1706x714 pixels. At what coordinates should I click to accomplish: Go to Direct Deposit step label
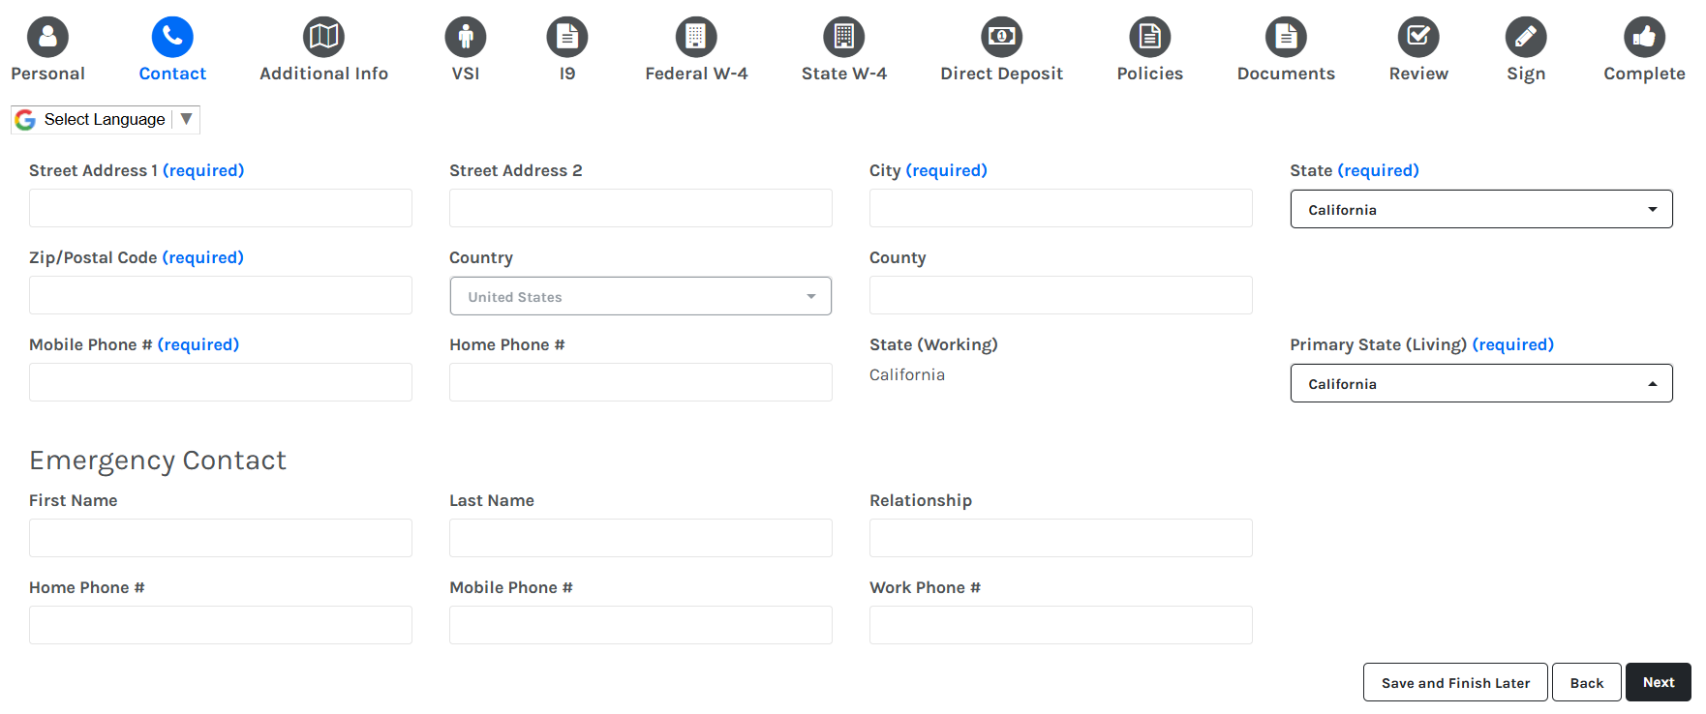point(1002,74)
